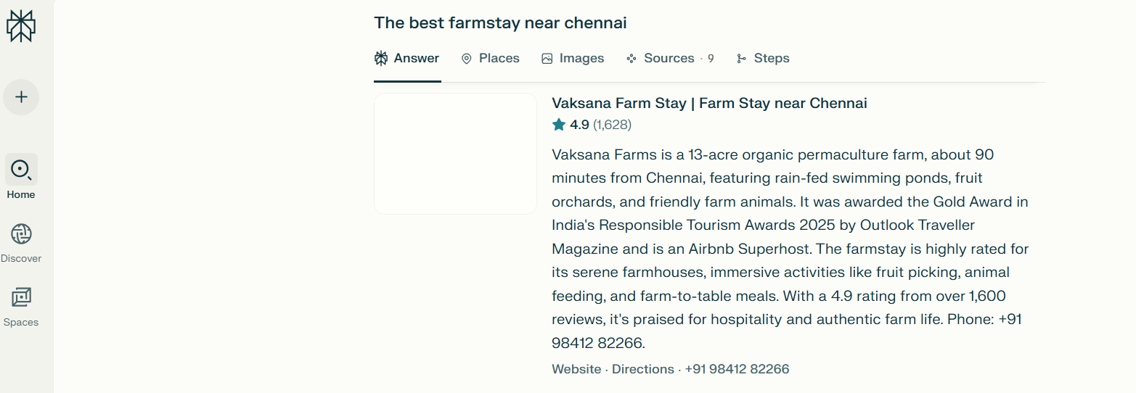Image resolution: width=1136 pixels, height=393 pixels.
Task: Open the Website link for Vaksana
Action: point(576,369)
